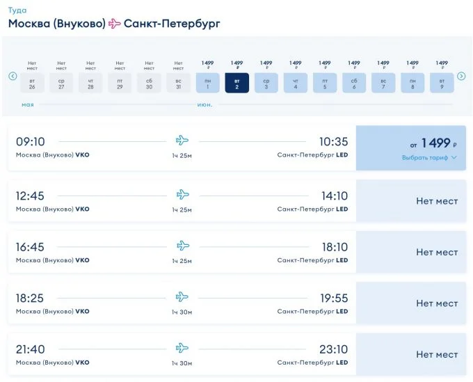473x382 pixels.
Task: Select the от 1 499 ₽ price
Action: 433,143
